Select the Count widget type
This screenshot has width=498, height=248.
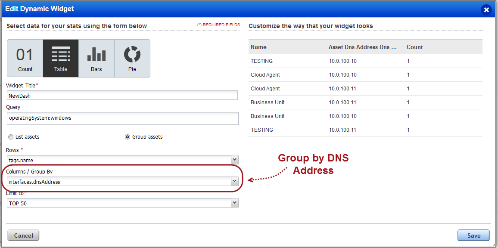click(x=25, y=59)
